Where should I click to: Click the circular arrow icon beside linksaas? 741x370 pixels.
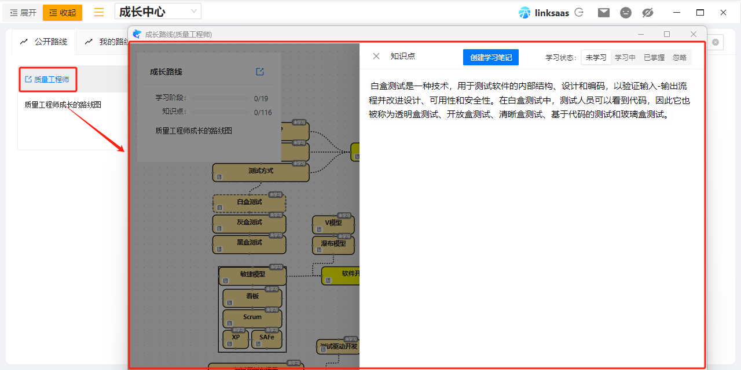(x=579, y=12)
